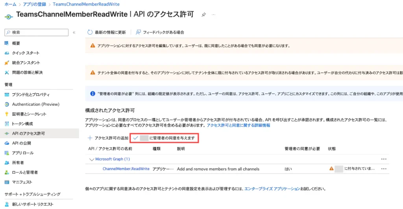The width and height of the screenshot is (403, 209).
Task: Collapse the Microsoft Graph (1) group chevron
Action: tap(91, 159)
